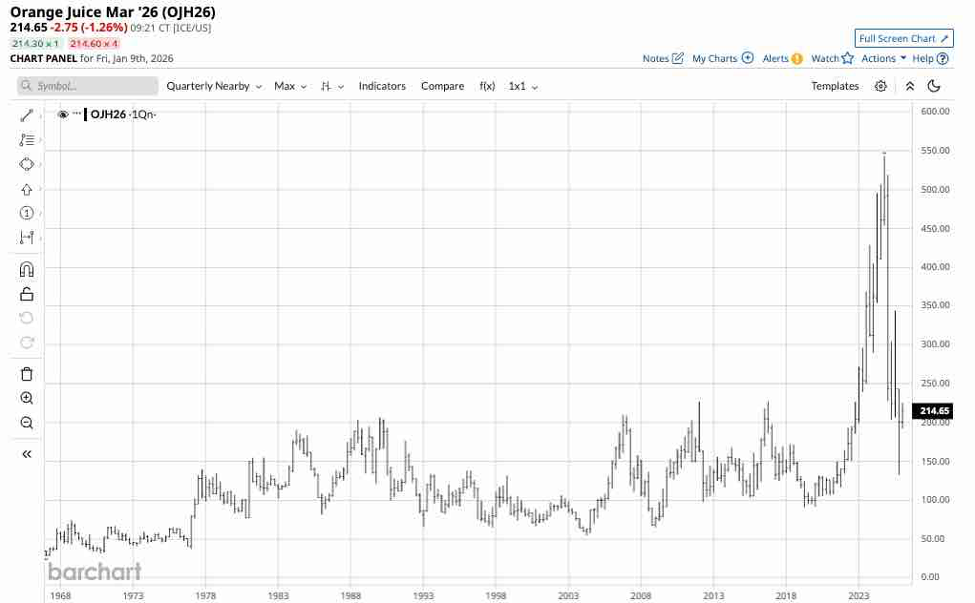
Task: Open the Fibonacci/list annotation tool
Action: (27, 139)
